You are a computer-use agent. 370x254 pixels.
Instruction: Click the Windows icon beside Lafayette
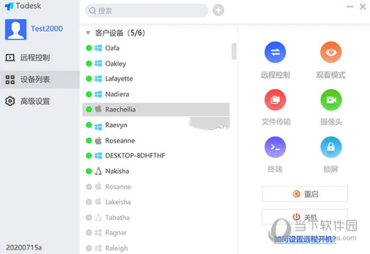[x=98, y=79]
